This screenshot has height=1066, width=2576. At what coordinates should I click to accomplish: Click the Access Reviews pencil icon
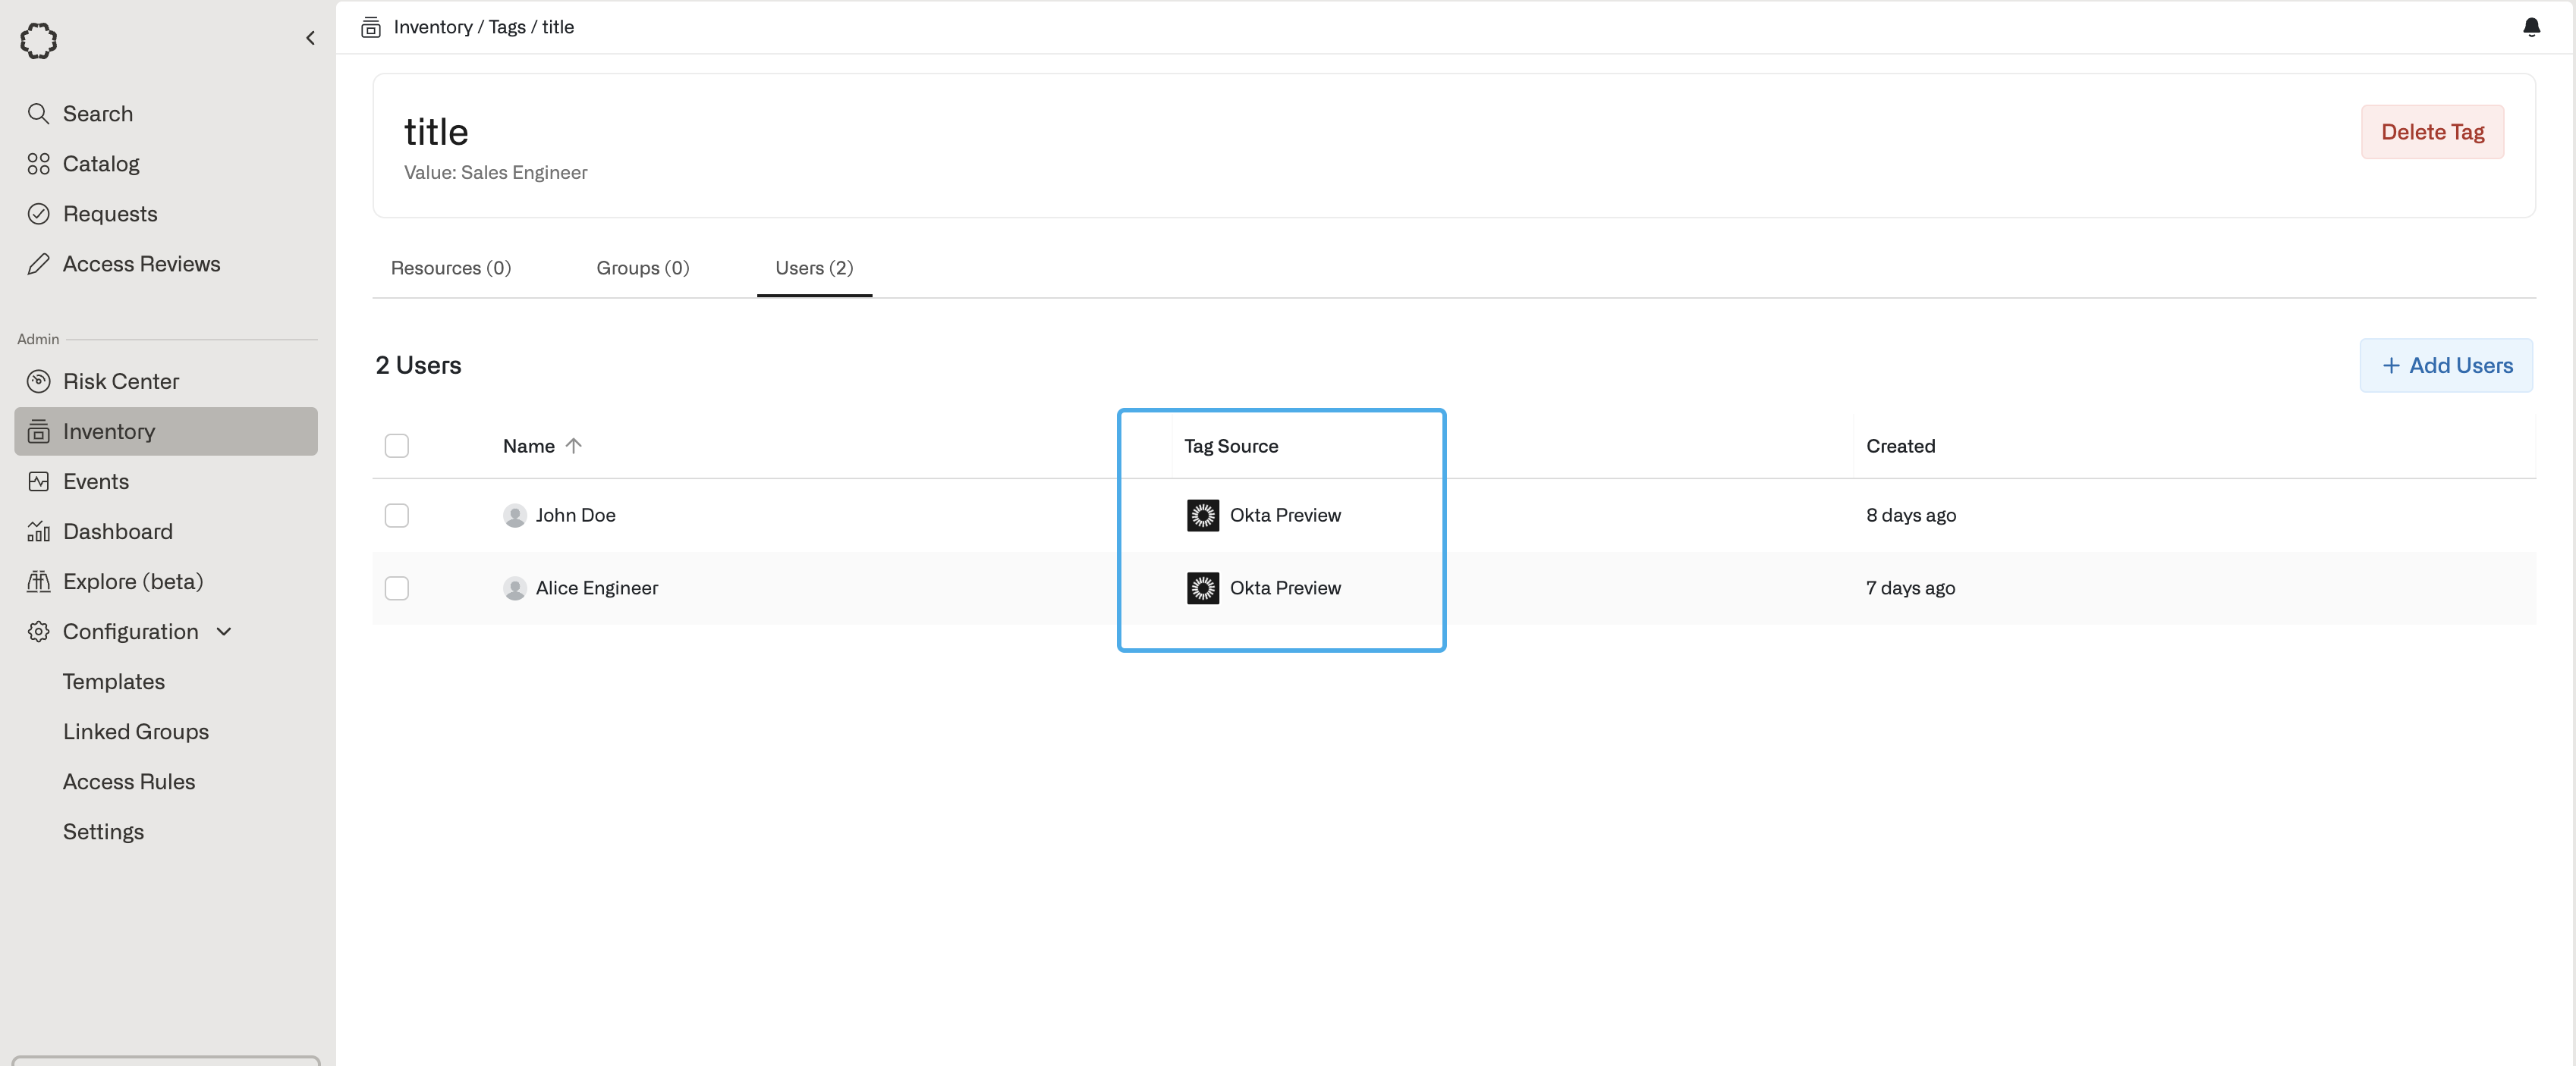point(38,264)
